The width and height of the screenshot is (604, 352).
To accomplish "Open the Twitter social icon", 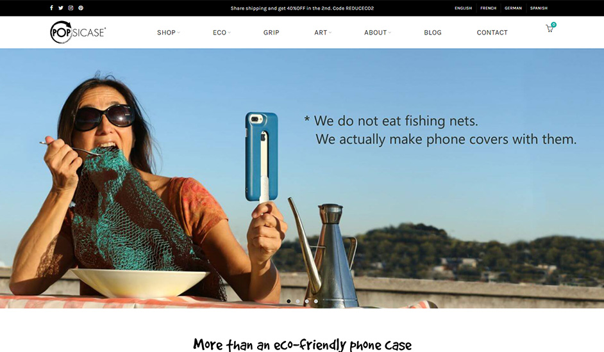I will point(61,8).
